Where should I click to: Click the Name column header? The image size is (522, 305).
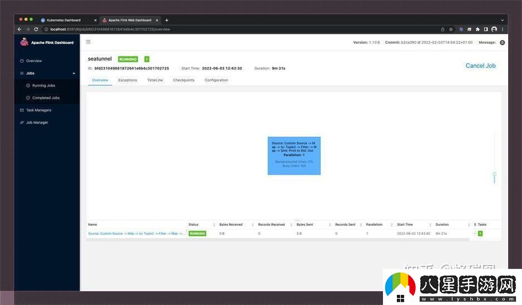point(92,225)
